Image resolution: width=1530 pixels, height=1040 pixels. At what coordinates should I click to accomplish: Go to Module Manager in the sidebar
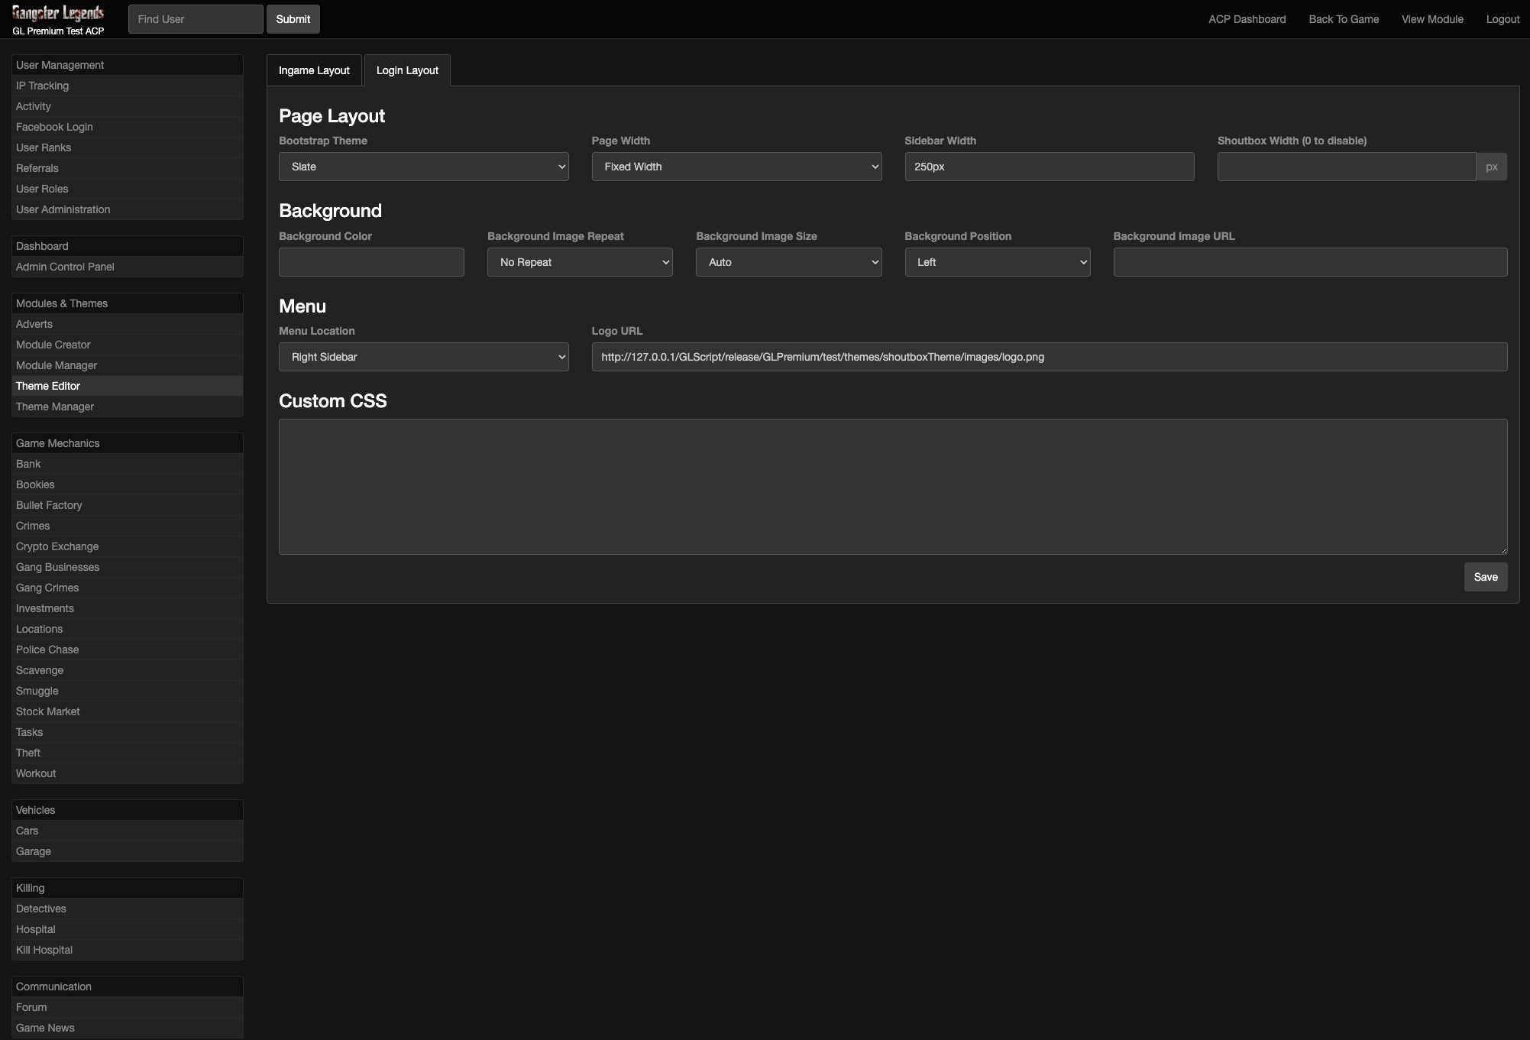[x=57, y=365]
